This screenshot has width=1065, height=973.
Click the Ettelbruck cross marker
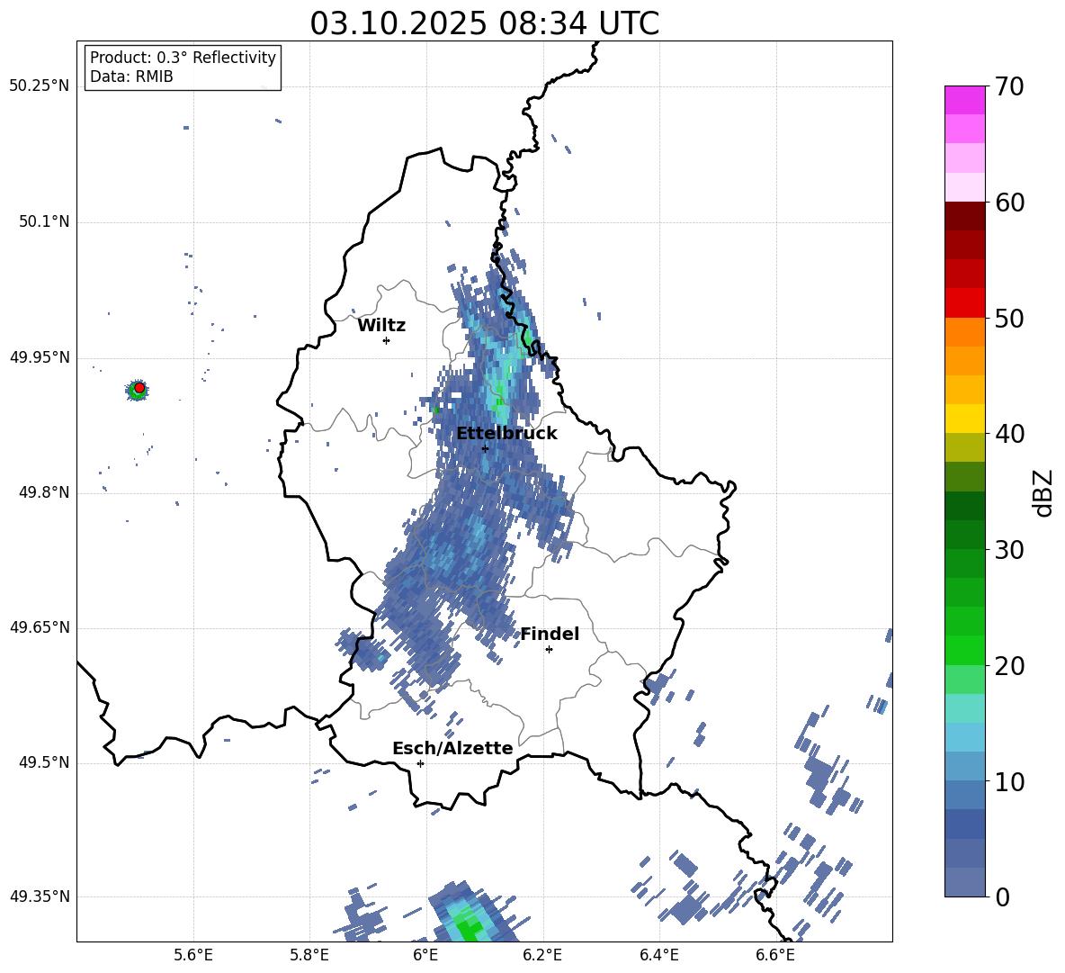(x=485, y=448)
